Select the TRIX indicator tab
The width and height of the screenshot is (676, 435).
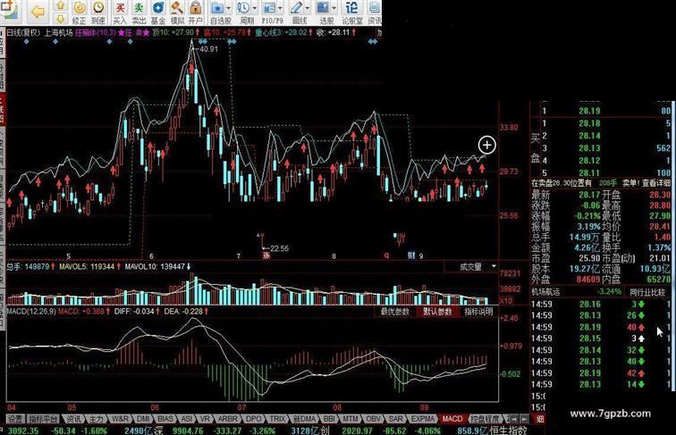pos(277,419)
